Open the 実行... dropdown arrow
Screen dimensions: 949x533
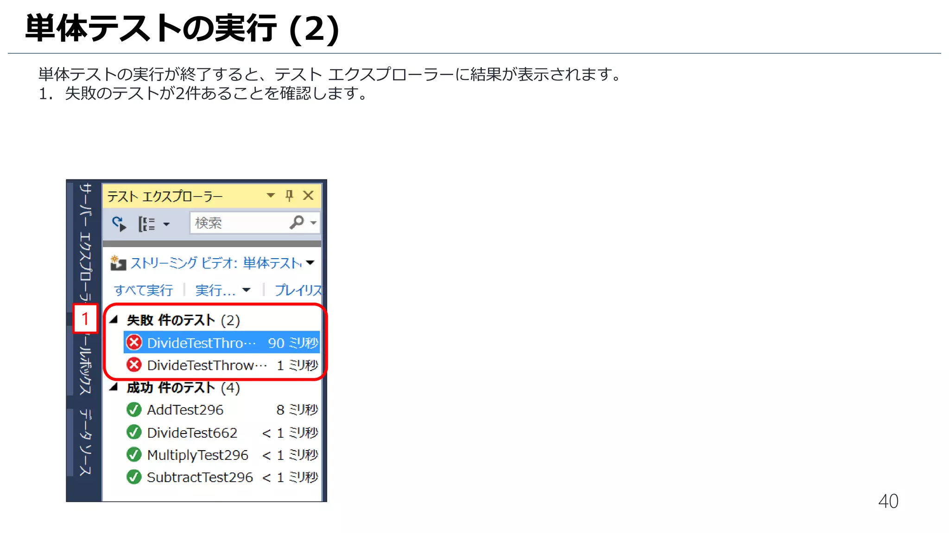click(x=246, y=291)
